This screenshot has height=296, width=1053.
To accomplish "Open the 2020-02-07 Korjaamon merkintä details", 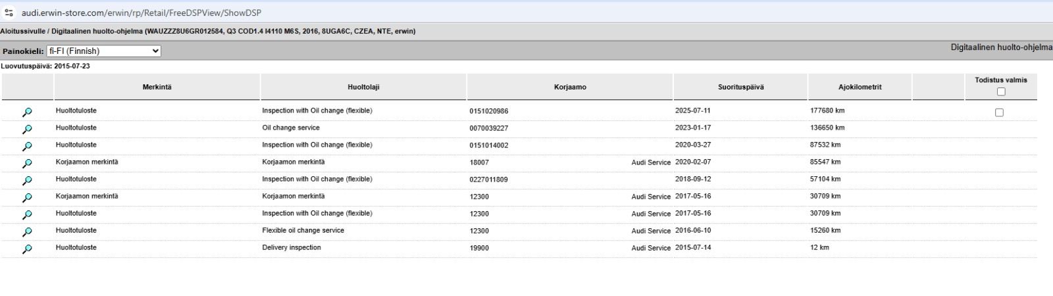I will (27, 164).
